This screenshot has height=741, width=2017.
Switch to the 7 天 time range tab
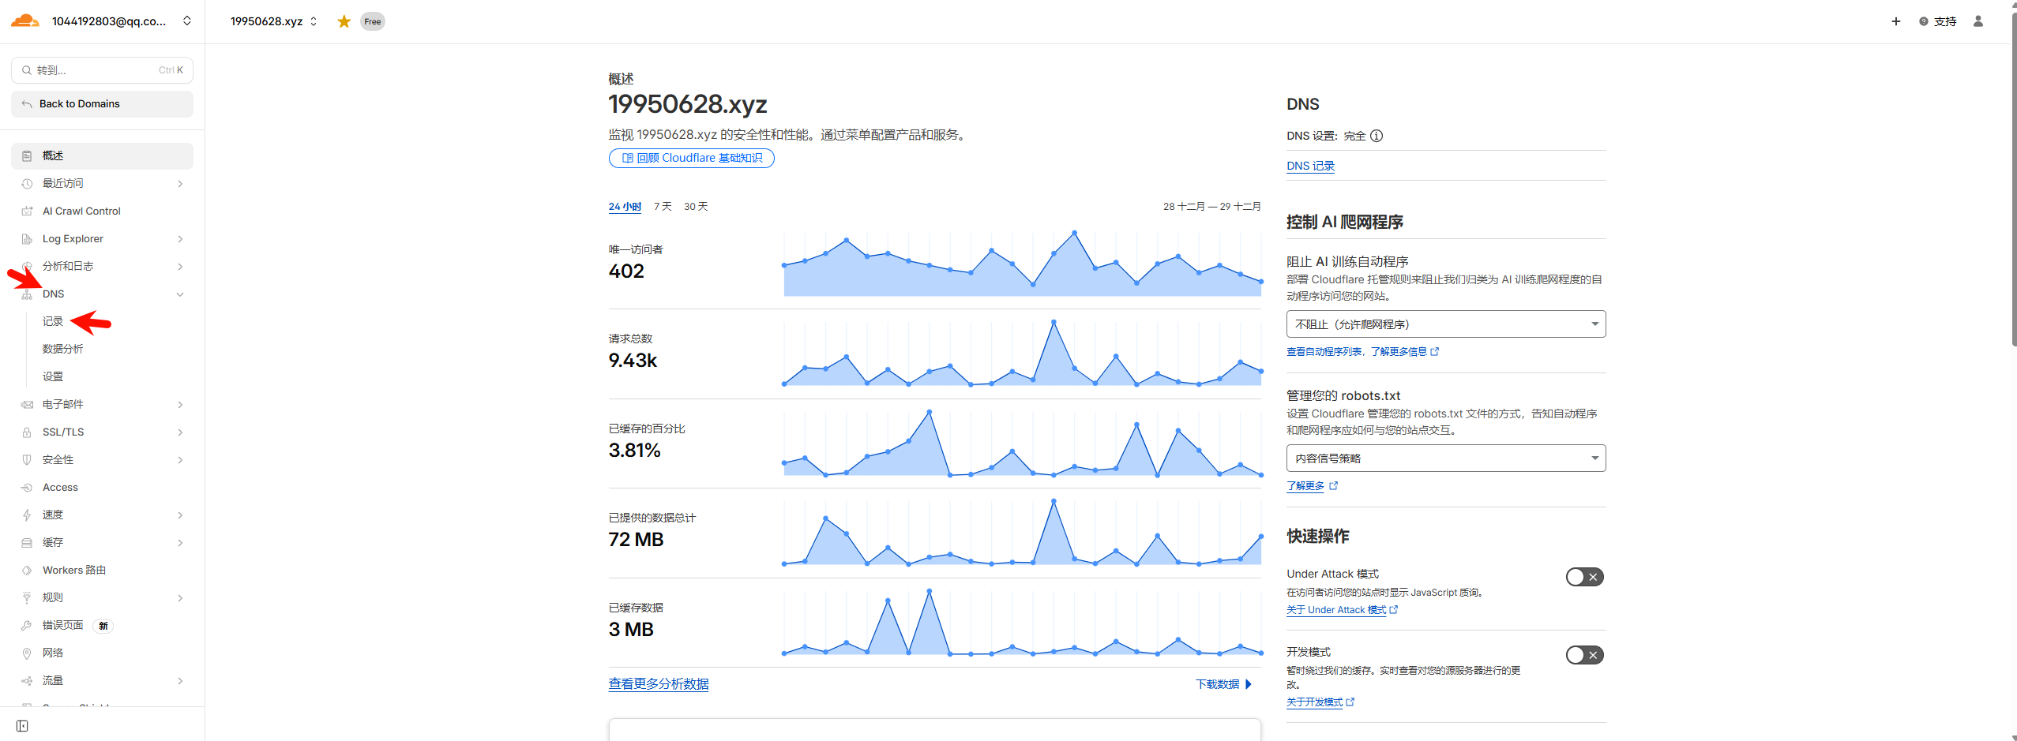pyautogui.click(x=662, y=207)
